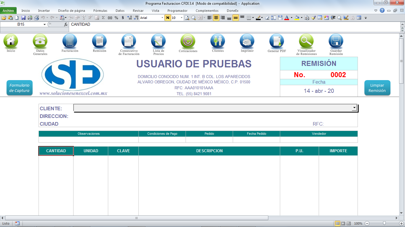The width and height of the screenshot is (405, 227).
Task: Switch to the Diseño de página tab
Action: pyautogui.click(x=71, y=11)
